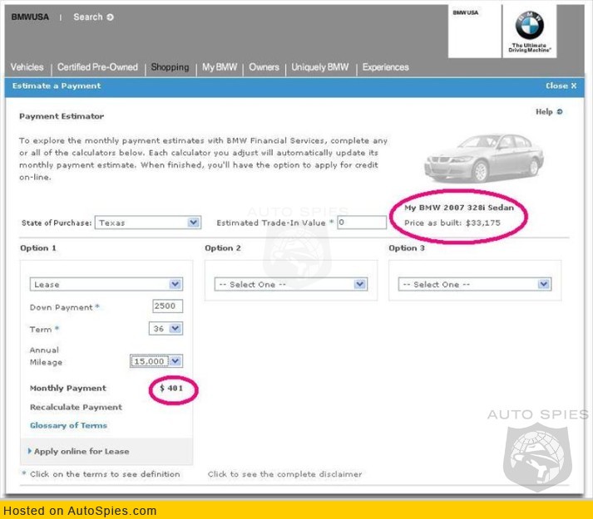Click the Help link
The image size is (593, 519).
tap(544, 112)
